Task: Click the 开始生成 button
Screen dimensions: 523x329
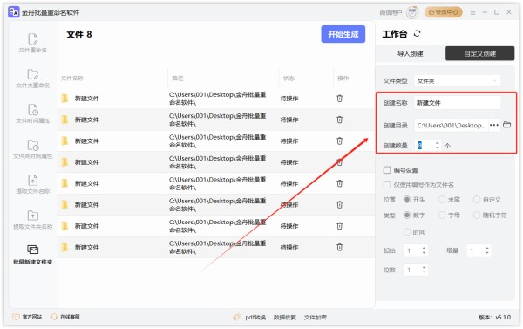Action: pyautogui.click(x=343, y=34)
